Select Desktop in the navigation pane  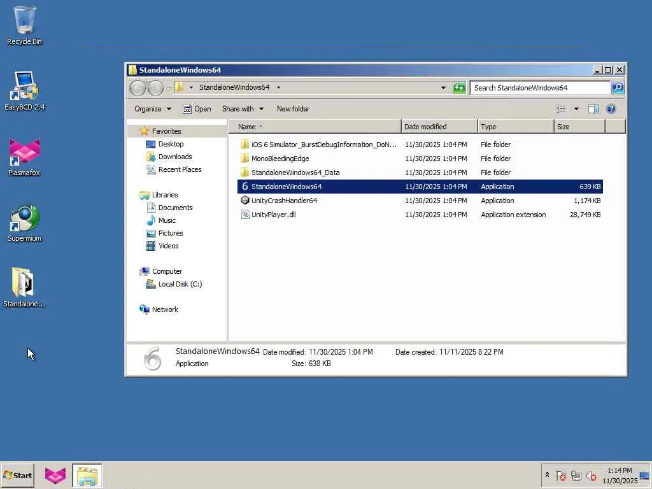pos(171,144)
